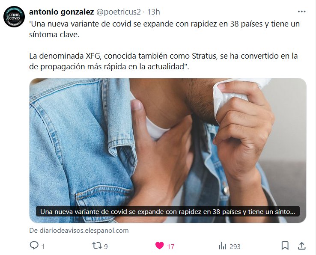316x255 pixels.
Task: Click the @poetricus2 handle
Action: (119, 12)
